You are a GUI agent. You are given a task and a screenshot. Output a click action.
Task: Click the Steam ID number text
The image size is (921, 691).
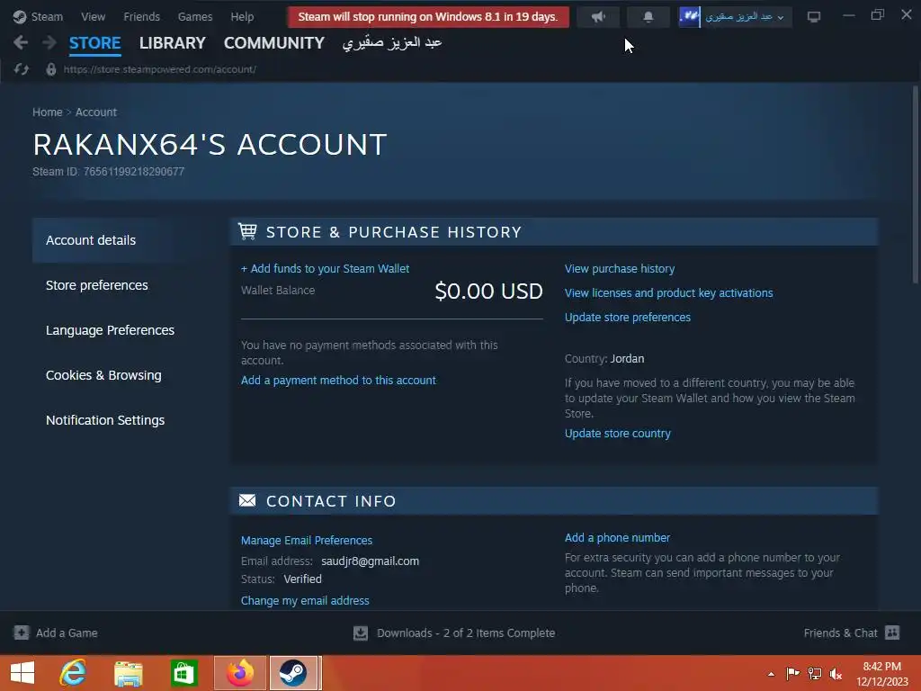(133, 172)
